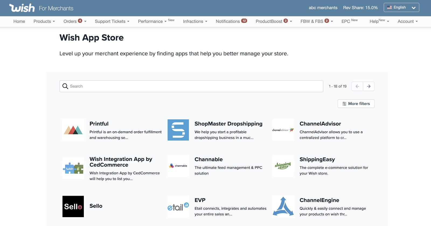
Task: Expand the Help menu
Action: 379,21
